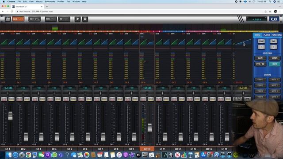Click the Mute All button on master
This screenshot has width=283, height=159.
(239, 98)
